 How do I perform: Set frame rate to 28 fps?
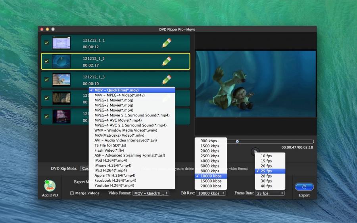pos(270,176)
